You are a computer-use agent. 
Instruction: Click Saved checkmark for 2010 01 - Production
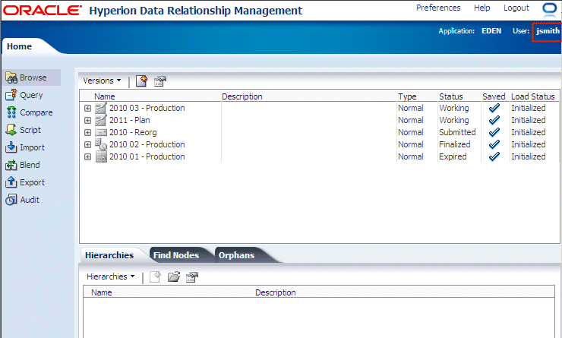point(494,156)
